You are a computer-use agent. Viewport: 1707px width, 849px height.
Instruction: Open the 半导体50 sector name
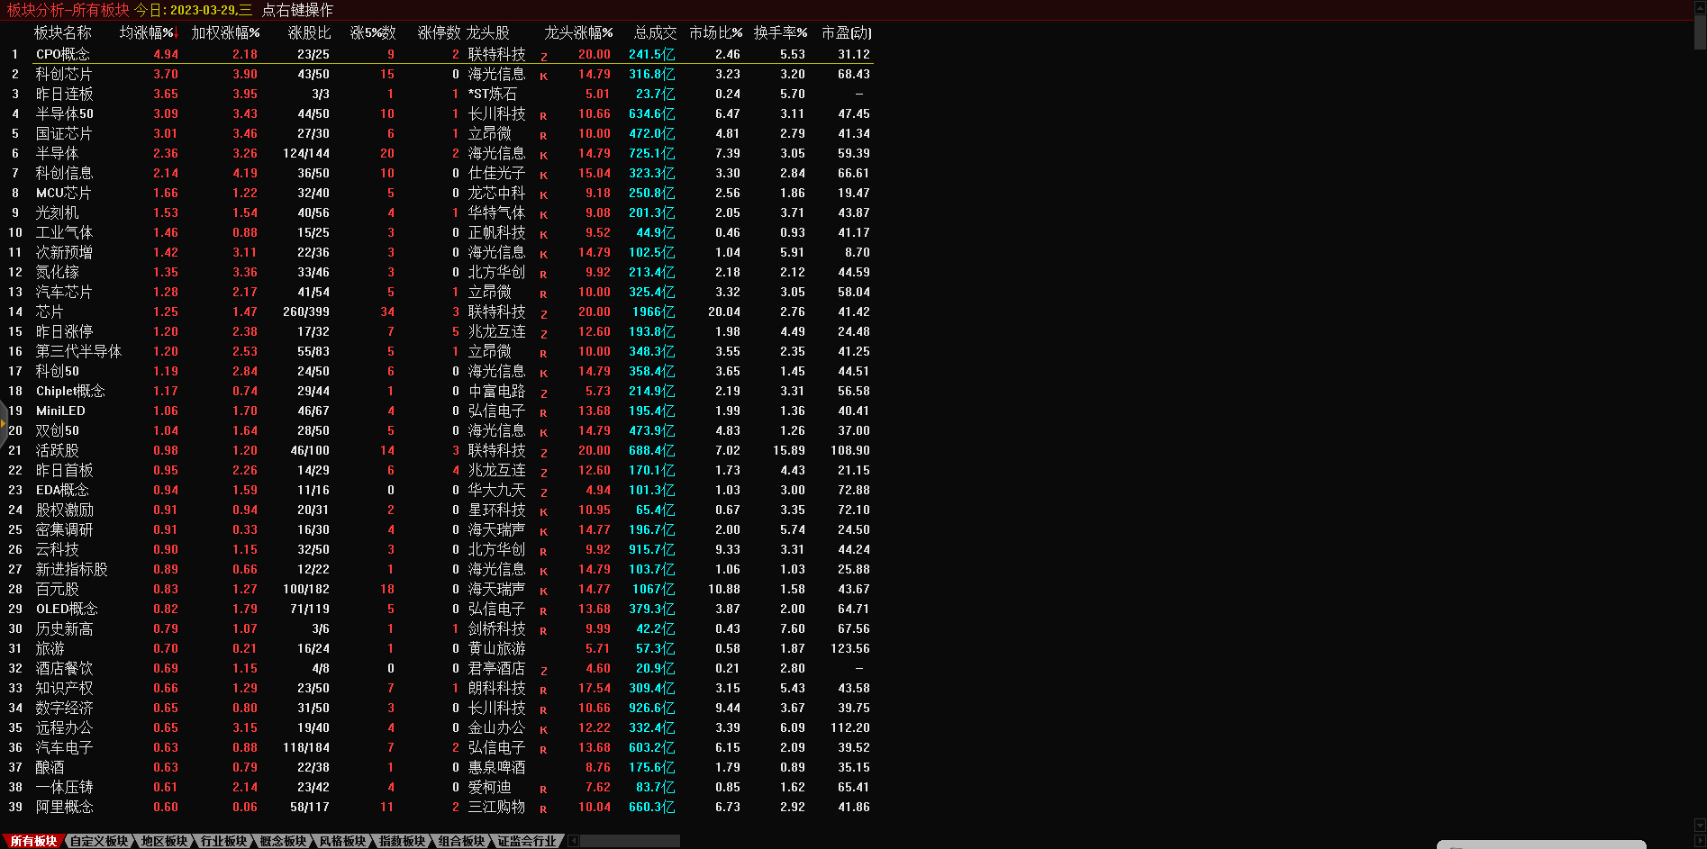coord(64,114)
